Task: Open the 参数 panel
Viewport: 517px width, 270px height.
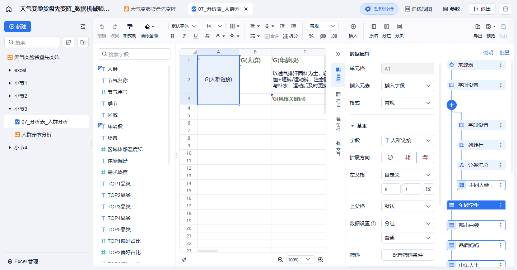Action: 451,9
